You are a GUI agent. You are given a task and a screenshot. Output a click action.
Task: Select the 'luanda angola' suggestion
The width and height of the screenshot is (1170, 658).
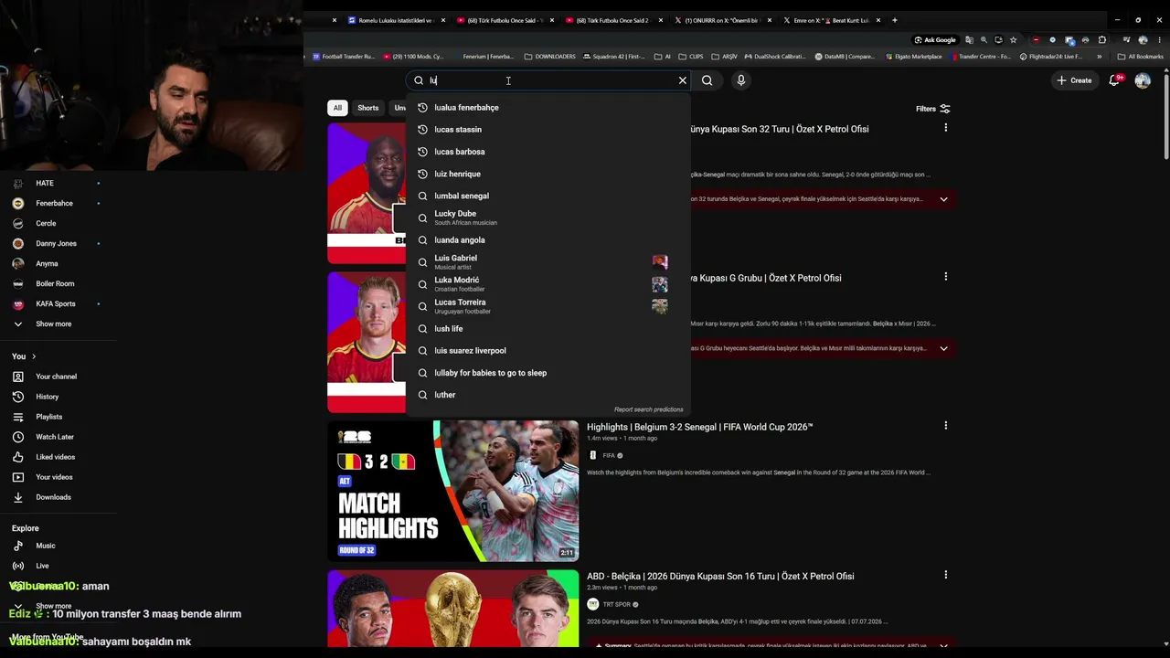[548, 240]
